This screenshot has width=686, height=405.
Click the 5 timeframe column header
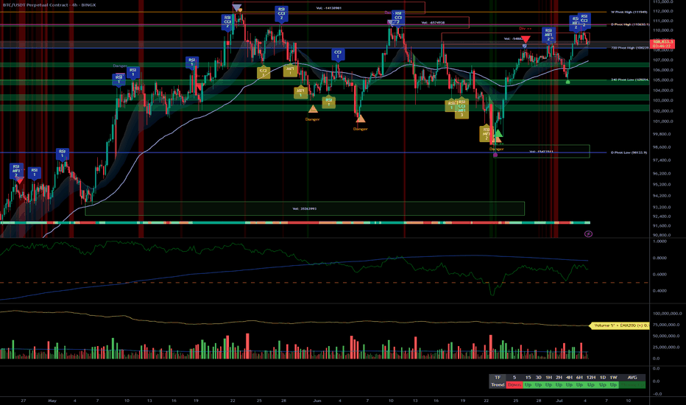coord(514,378)
